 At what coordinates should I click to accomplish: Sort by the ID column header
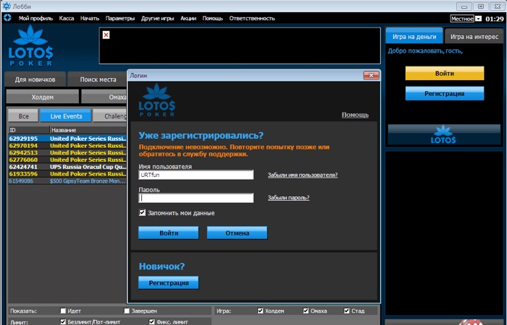point(29,130)
